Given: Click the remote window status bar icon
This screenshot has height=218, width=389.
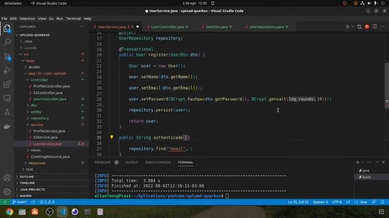Looking at the screenshot, I should (x=5, y=202).
